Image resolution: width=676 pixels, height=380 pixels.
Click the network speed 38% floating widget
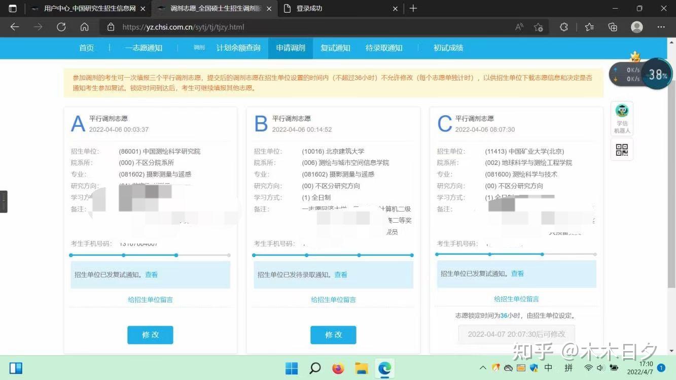641,74
